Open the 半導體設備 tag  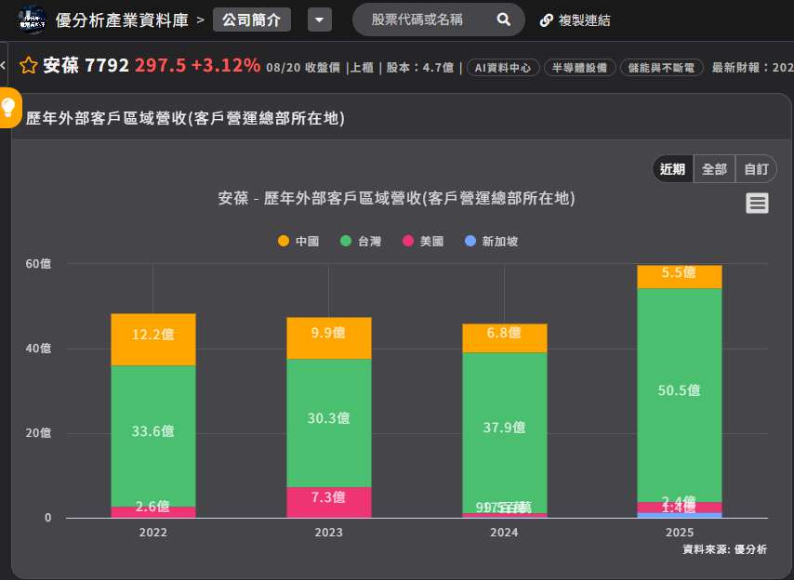pyautogui.click(x=580, y=67)
